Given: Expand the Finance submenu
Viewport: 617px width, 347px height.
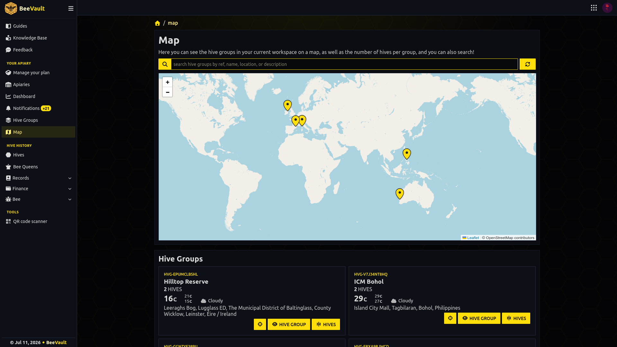Looking at the screenshot, I should [38, 189].
